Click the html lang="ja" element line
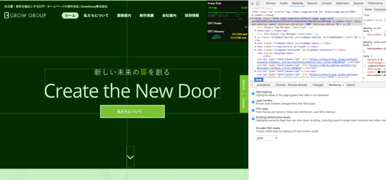Viewport: 386px width, 180px height. [304, 12]
